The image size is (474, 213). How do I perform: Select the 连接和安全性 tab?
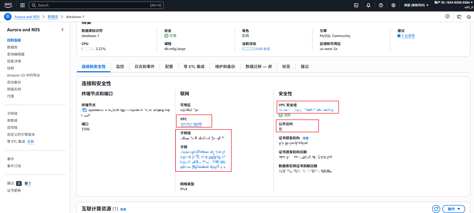coord(94,66)
